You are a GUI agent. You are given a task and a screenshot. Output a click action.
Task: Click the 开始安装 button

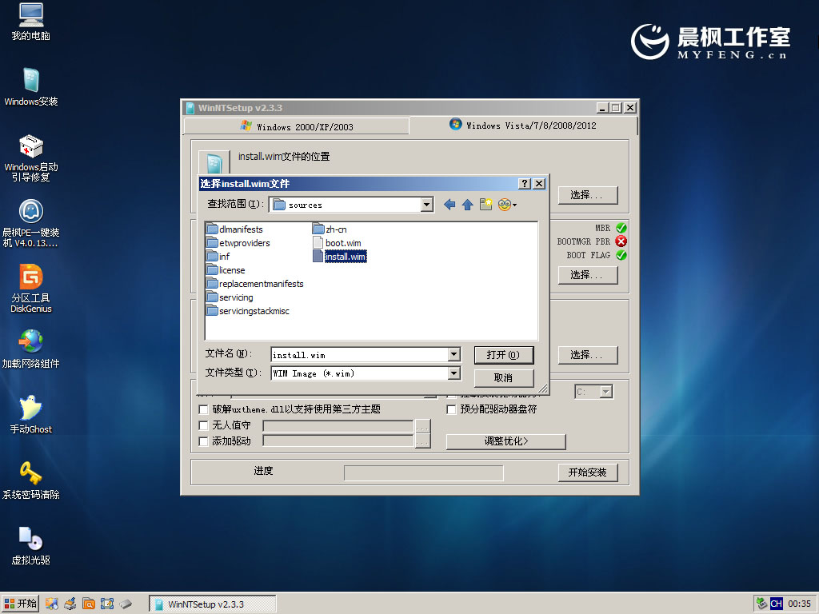(x=588, y=472)
